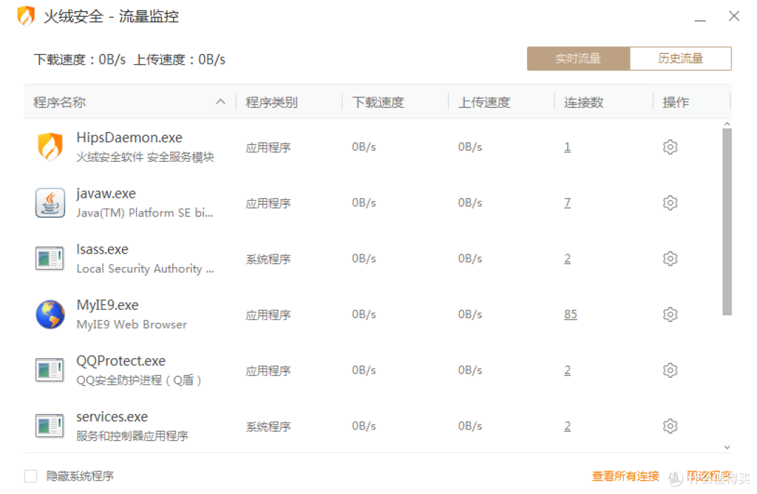Viewport: 757px width, 494px height.
Task: Open settings gear for javaw.exe
Action: 670,203
